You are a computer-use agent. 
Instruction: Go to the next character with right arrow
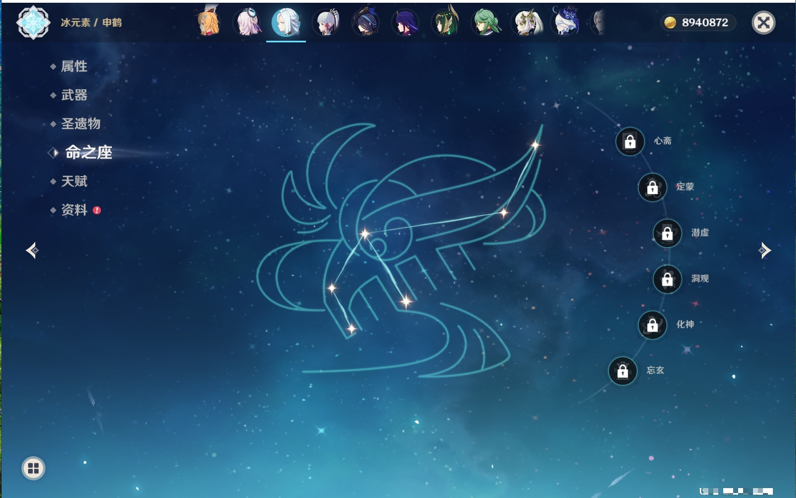(x=765, y=250)
